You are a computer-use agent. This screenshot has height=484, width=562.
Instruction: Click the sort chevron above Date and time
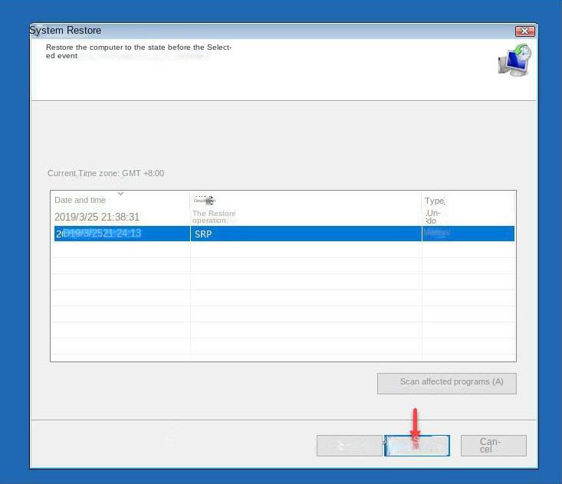point(120,194)
